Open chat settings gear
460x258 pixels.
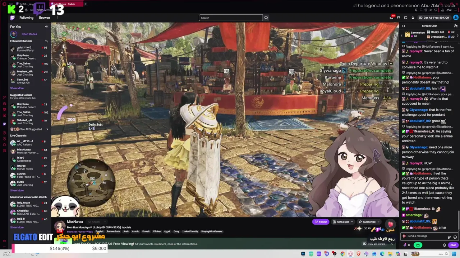[444, 245]
